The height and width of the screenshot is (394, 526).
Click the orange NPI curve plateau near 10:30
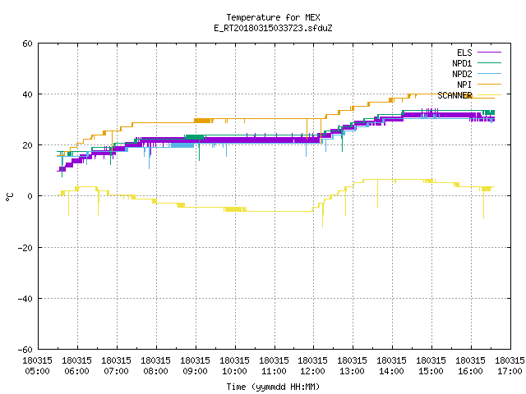[255, 118]
